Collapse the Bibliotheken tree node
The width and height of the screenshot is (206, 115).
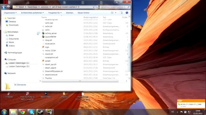pos(3,32)
